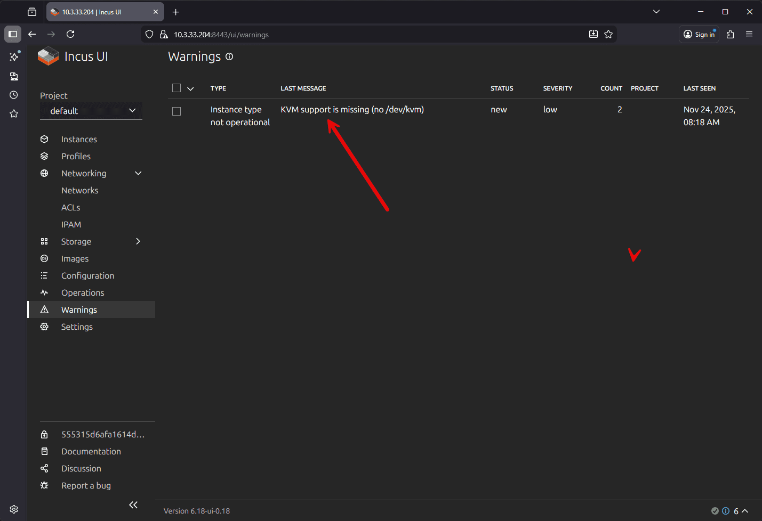Open the Images section via its icon
This screenshot has width=762, height=521.
coord(45,258)
